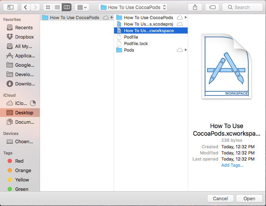
Task: Toggle the sidebar visibility button
Action: pyautogui.click(x=10, y=7)
